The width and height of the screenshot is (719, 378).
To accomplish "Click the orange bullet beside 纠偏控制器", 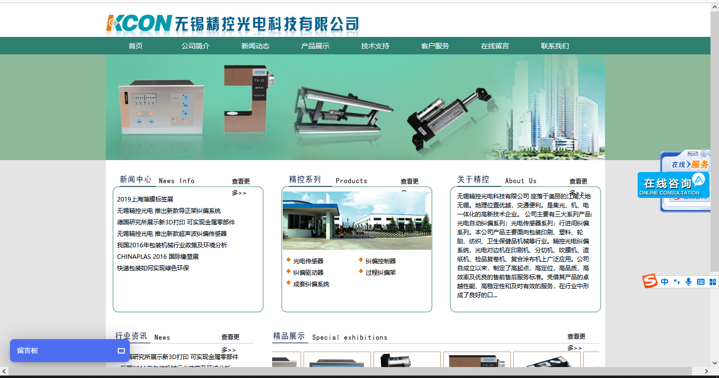I will click(x=361, y=259).
